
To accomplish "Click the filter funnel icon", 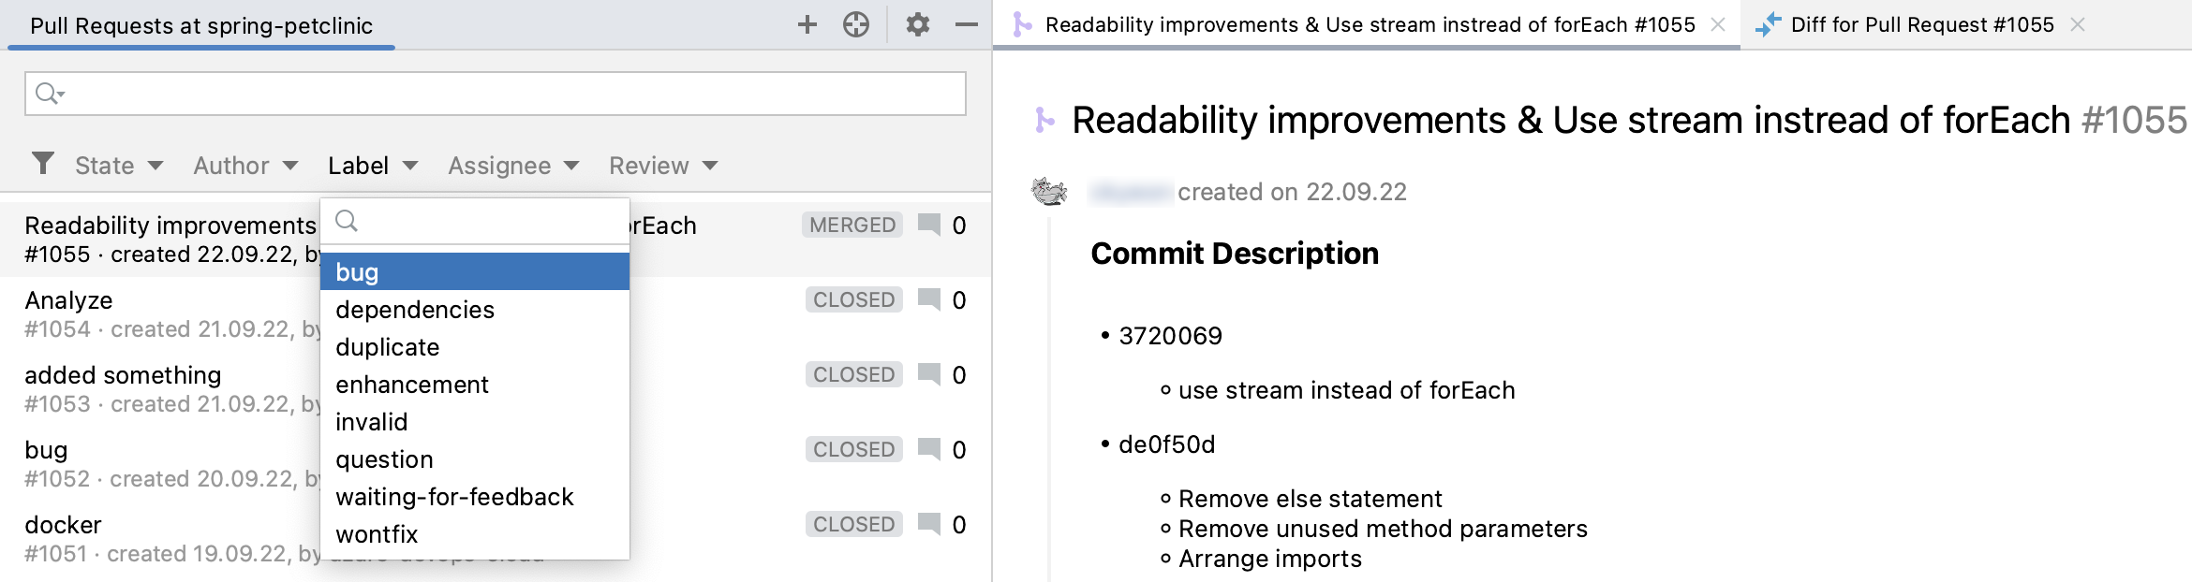I will pyautogui.click(x=43, y=165).
